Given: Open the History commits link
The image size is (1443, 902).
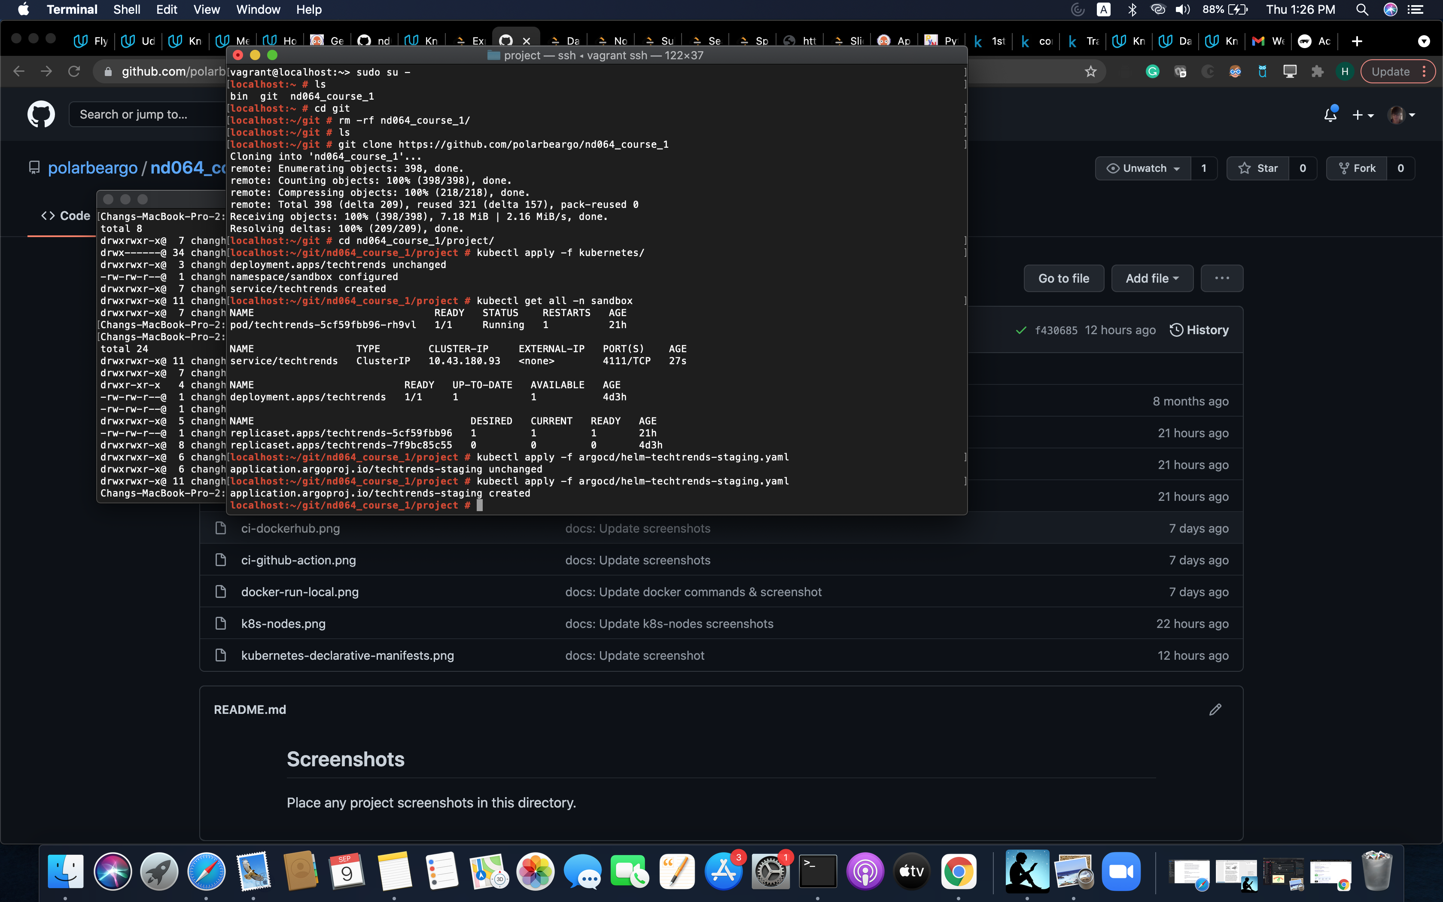Looking at the screenshot, I should click(1199, 330).
